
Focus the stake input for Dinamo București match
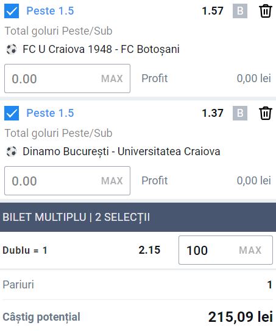pos(67,181)
